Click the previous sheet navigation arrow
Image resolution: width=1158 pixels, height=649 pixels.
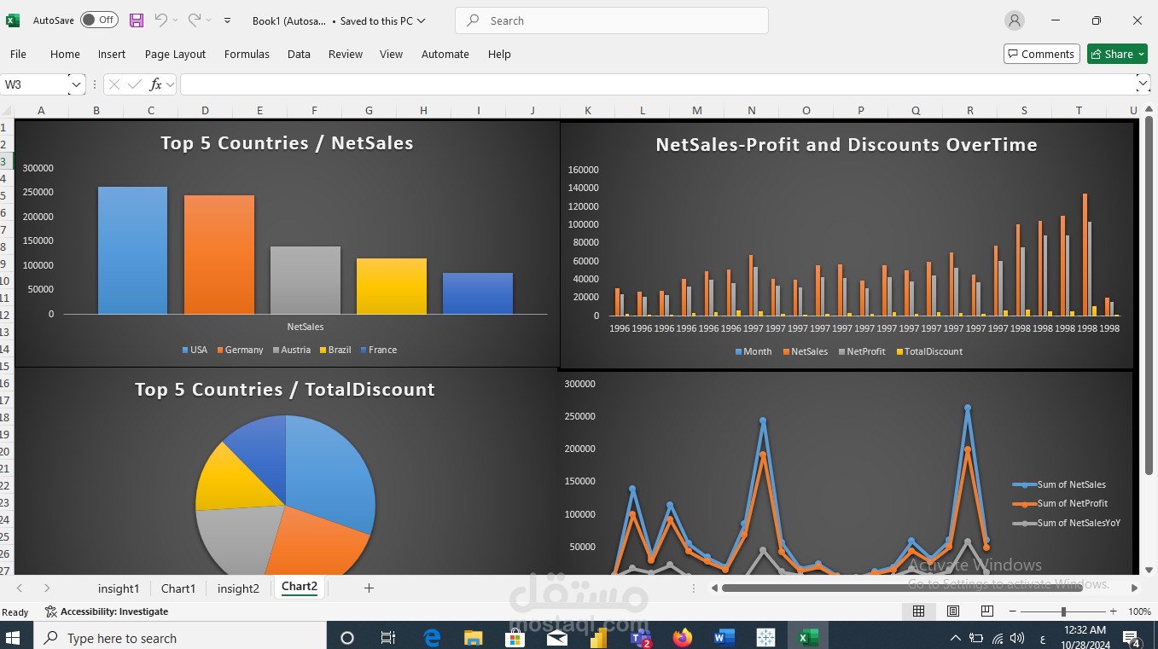click(x=20, y=588)
